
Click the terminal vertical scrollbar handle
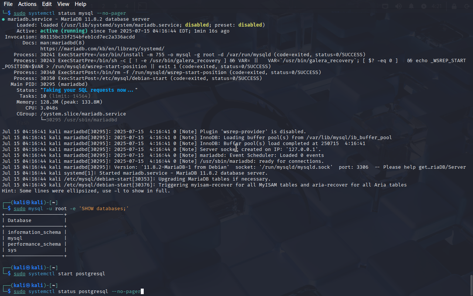click(471, 285)
